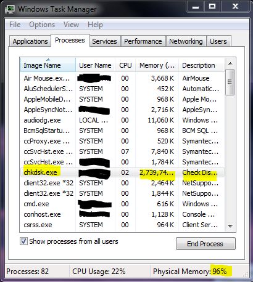Select the ccProxy.exe process

tap(122, 141)
